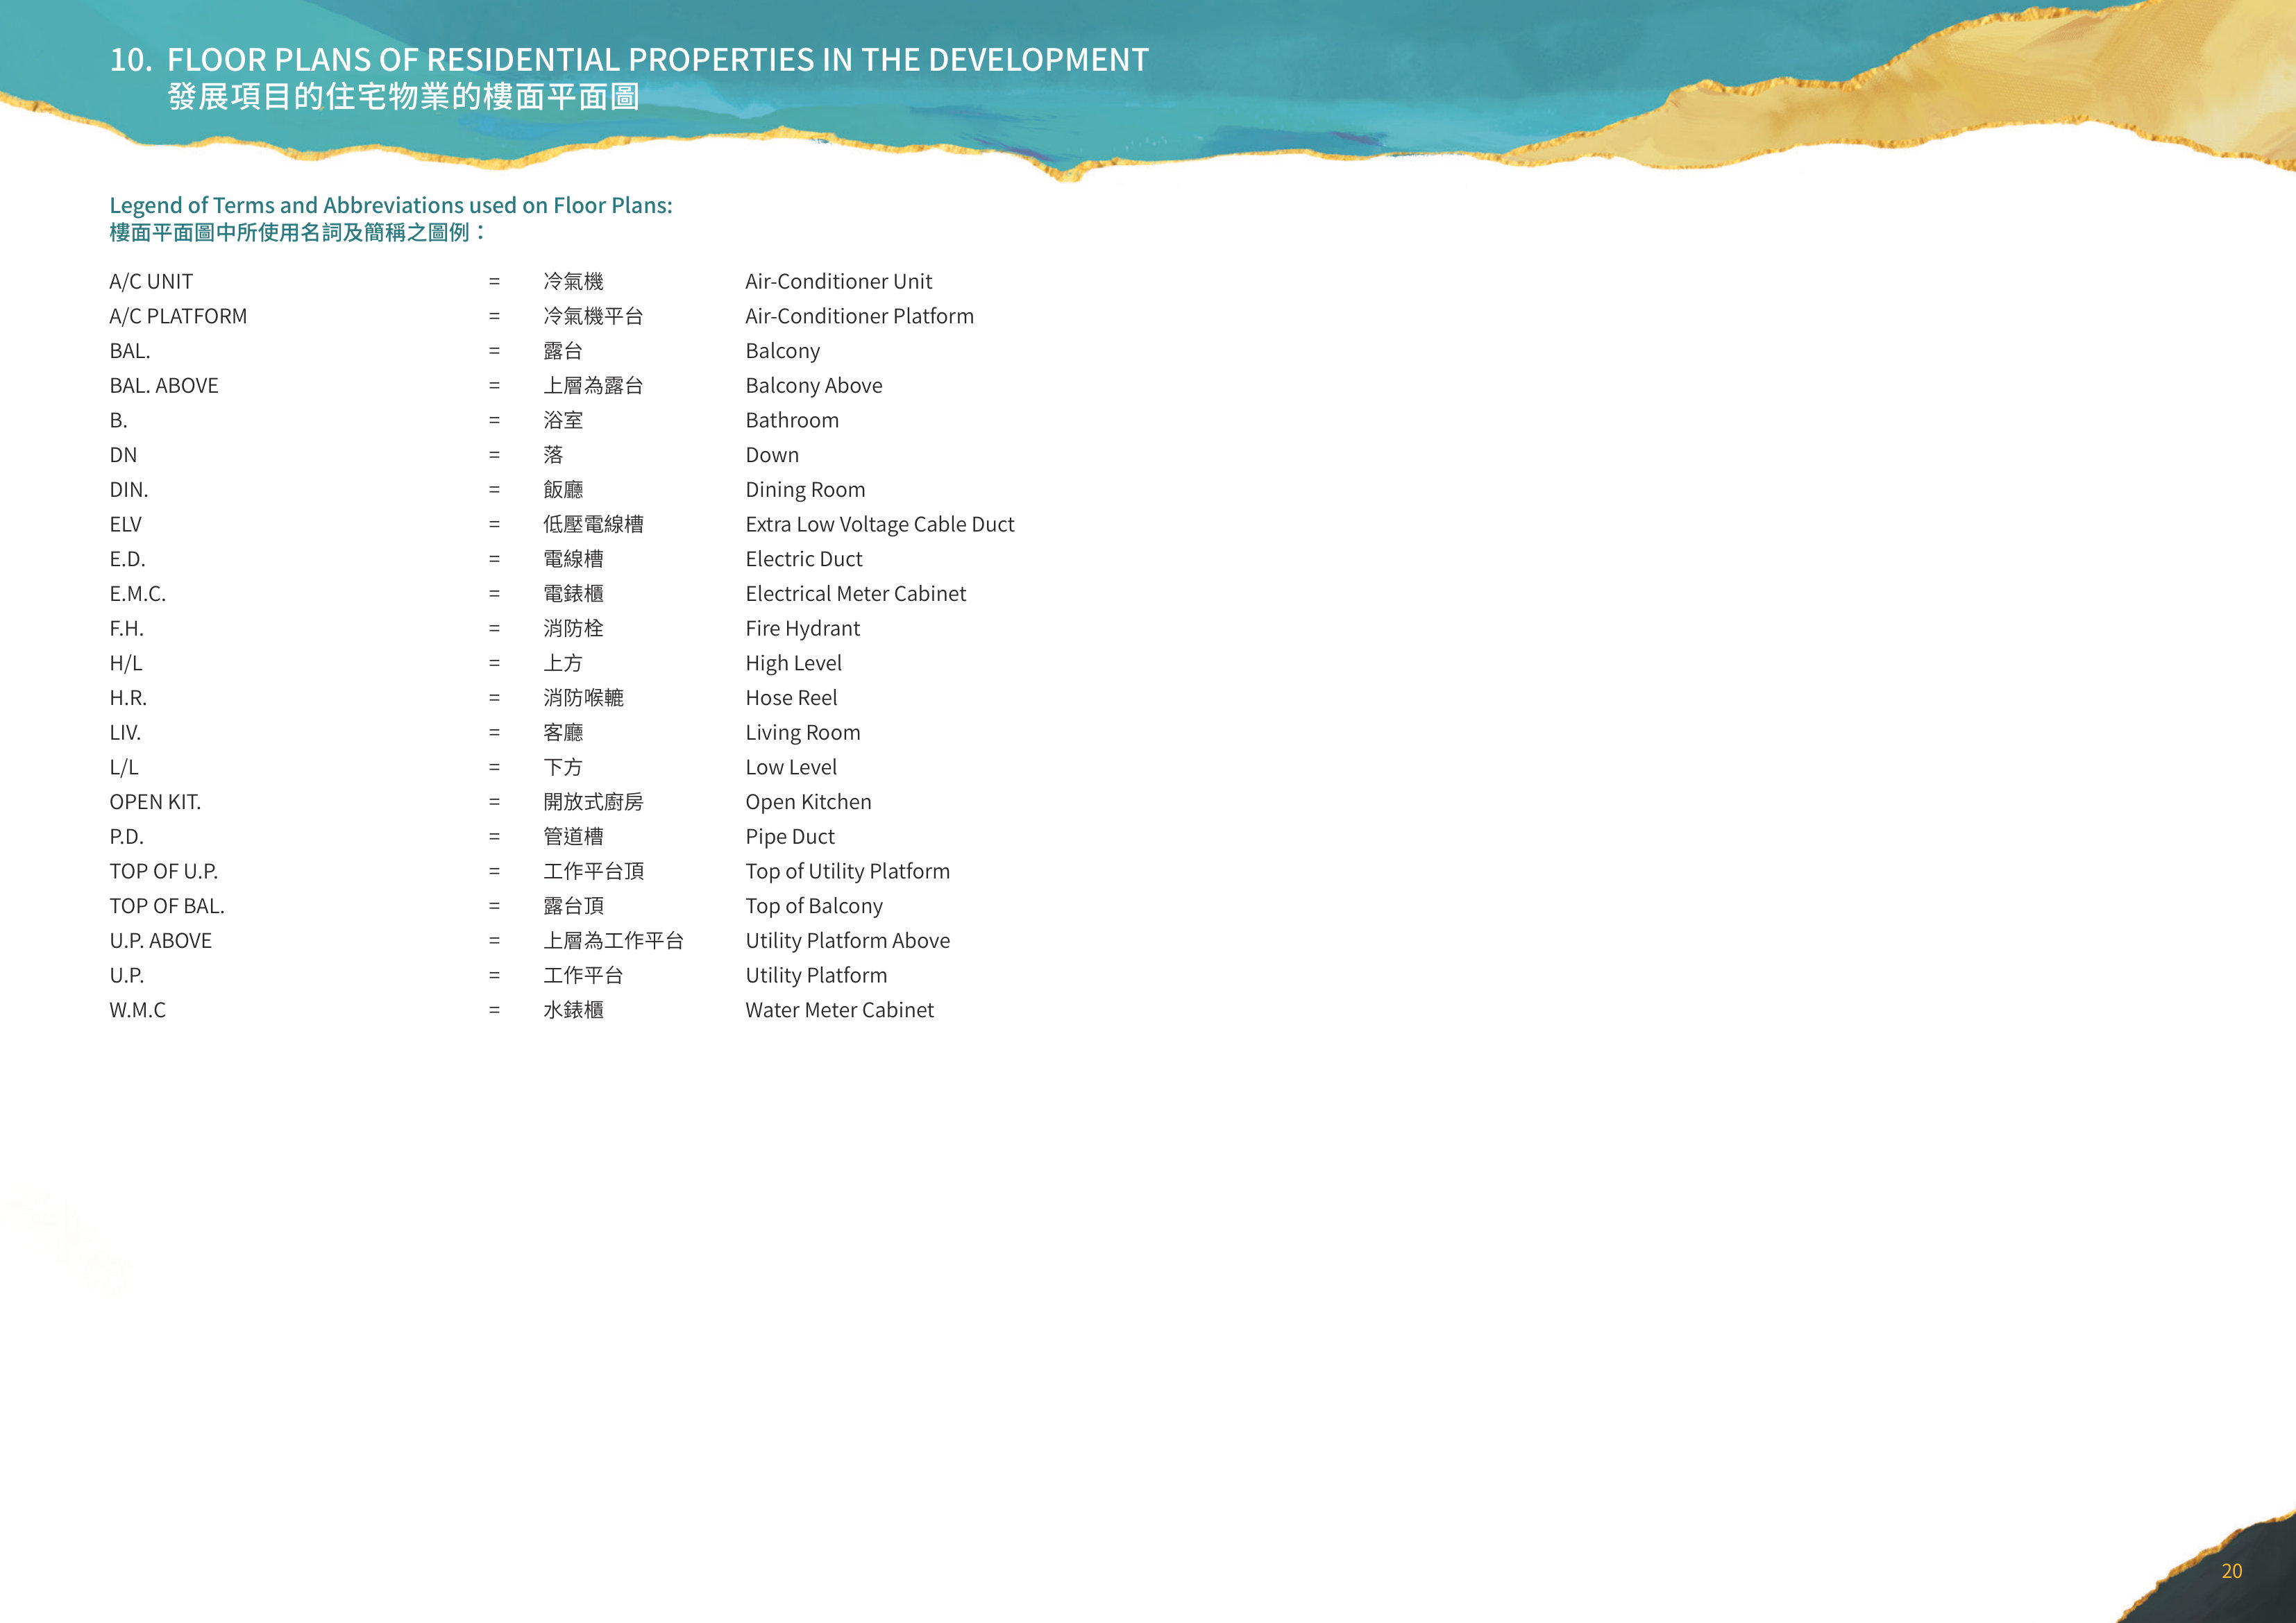Click the text 'Hose Reel'
Viewport: 2296px width, 1623px height.
(791, 698)
